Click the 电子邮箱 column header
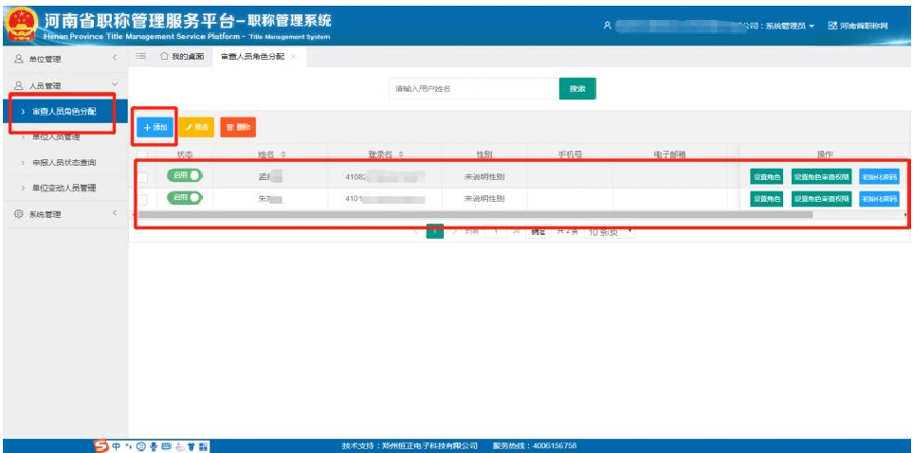Image resolution: width=913 pixels, height=453 pixels. 669,154
